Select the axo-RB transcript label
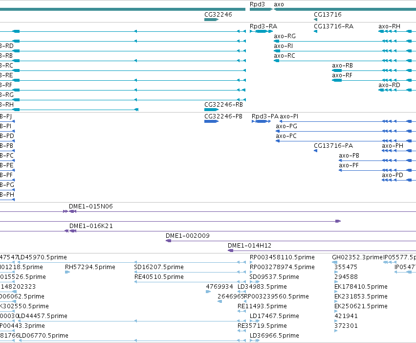The image size is (416, 343). click(x=342, y=66)
